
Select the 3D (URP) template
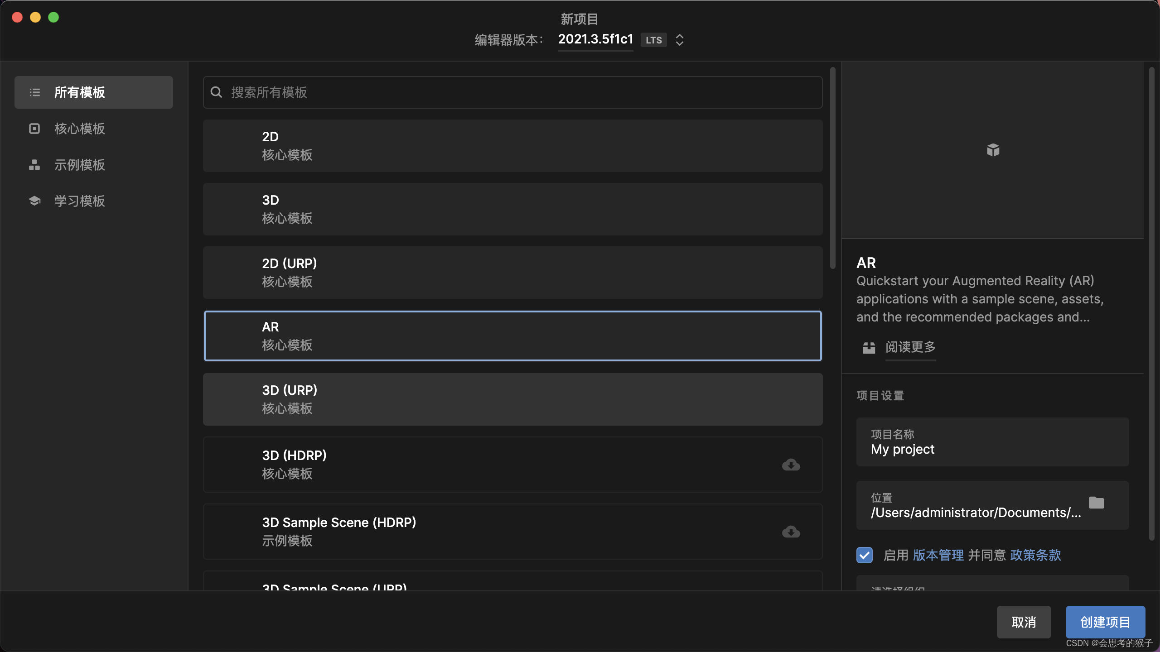point(512,399)
